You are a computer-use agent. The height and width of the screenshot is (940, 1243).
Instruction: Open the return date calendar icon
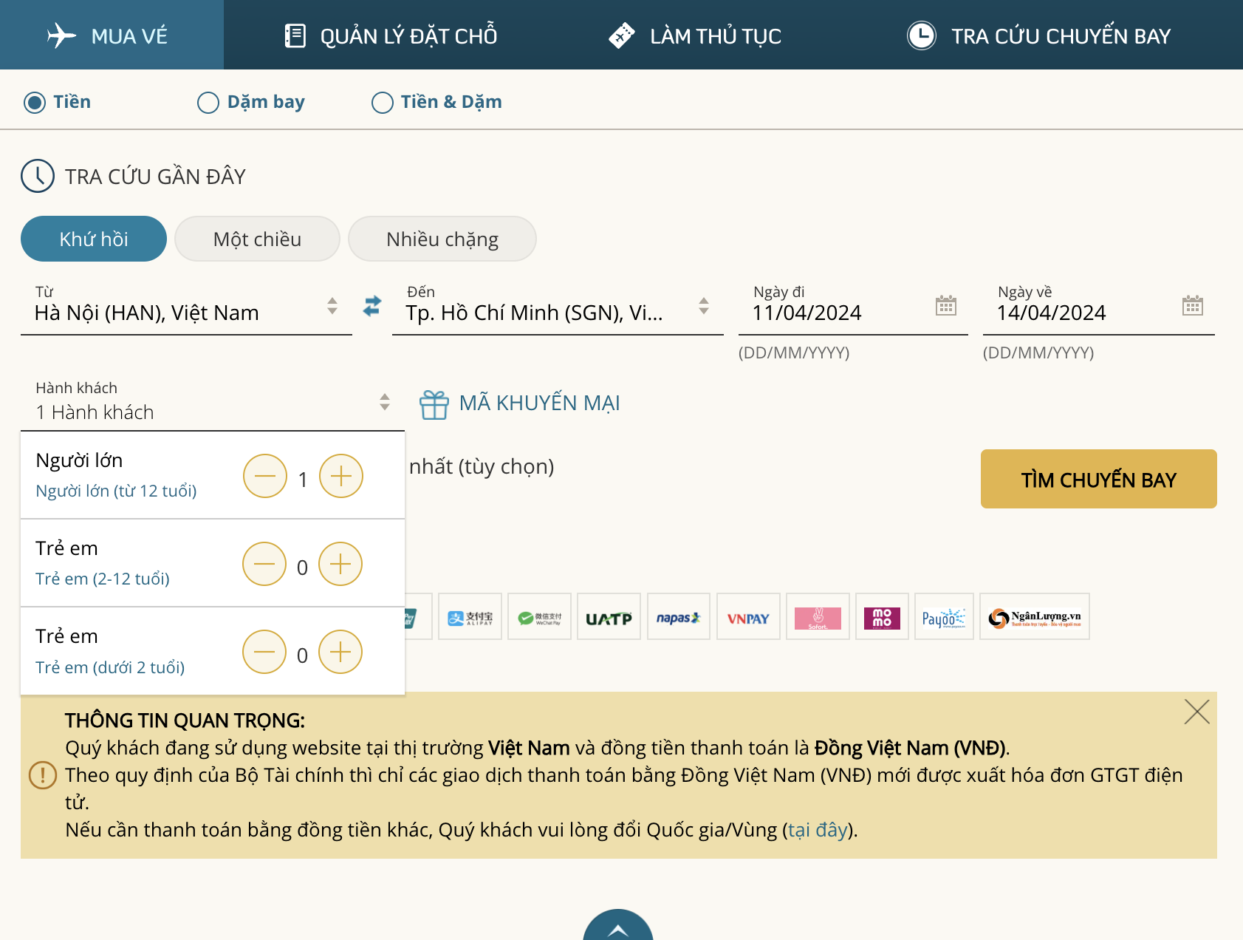click(x=1193, y=305)
